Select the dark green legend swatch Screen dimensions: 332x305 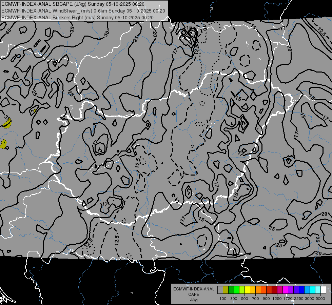click(x=231, y=290)
